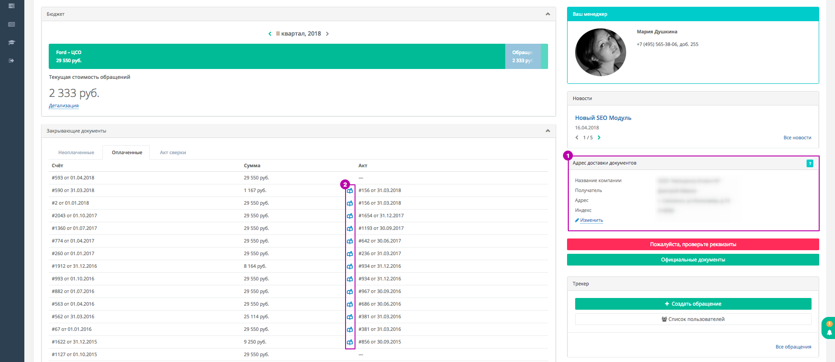Go to the previous quarter before II квартал 2018

click(270, 34)
